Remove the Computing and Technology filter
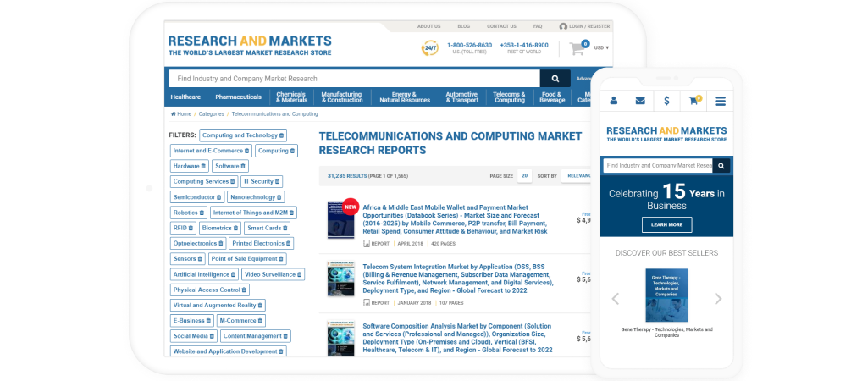The height and width of the screenshot is (381, 862). pyautogui.click(x=281, y=135)
